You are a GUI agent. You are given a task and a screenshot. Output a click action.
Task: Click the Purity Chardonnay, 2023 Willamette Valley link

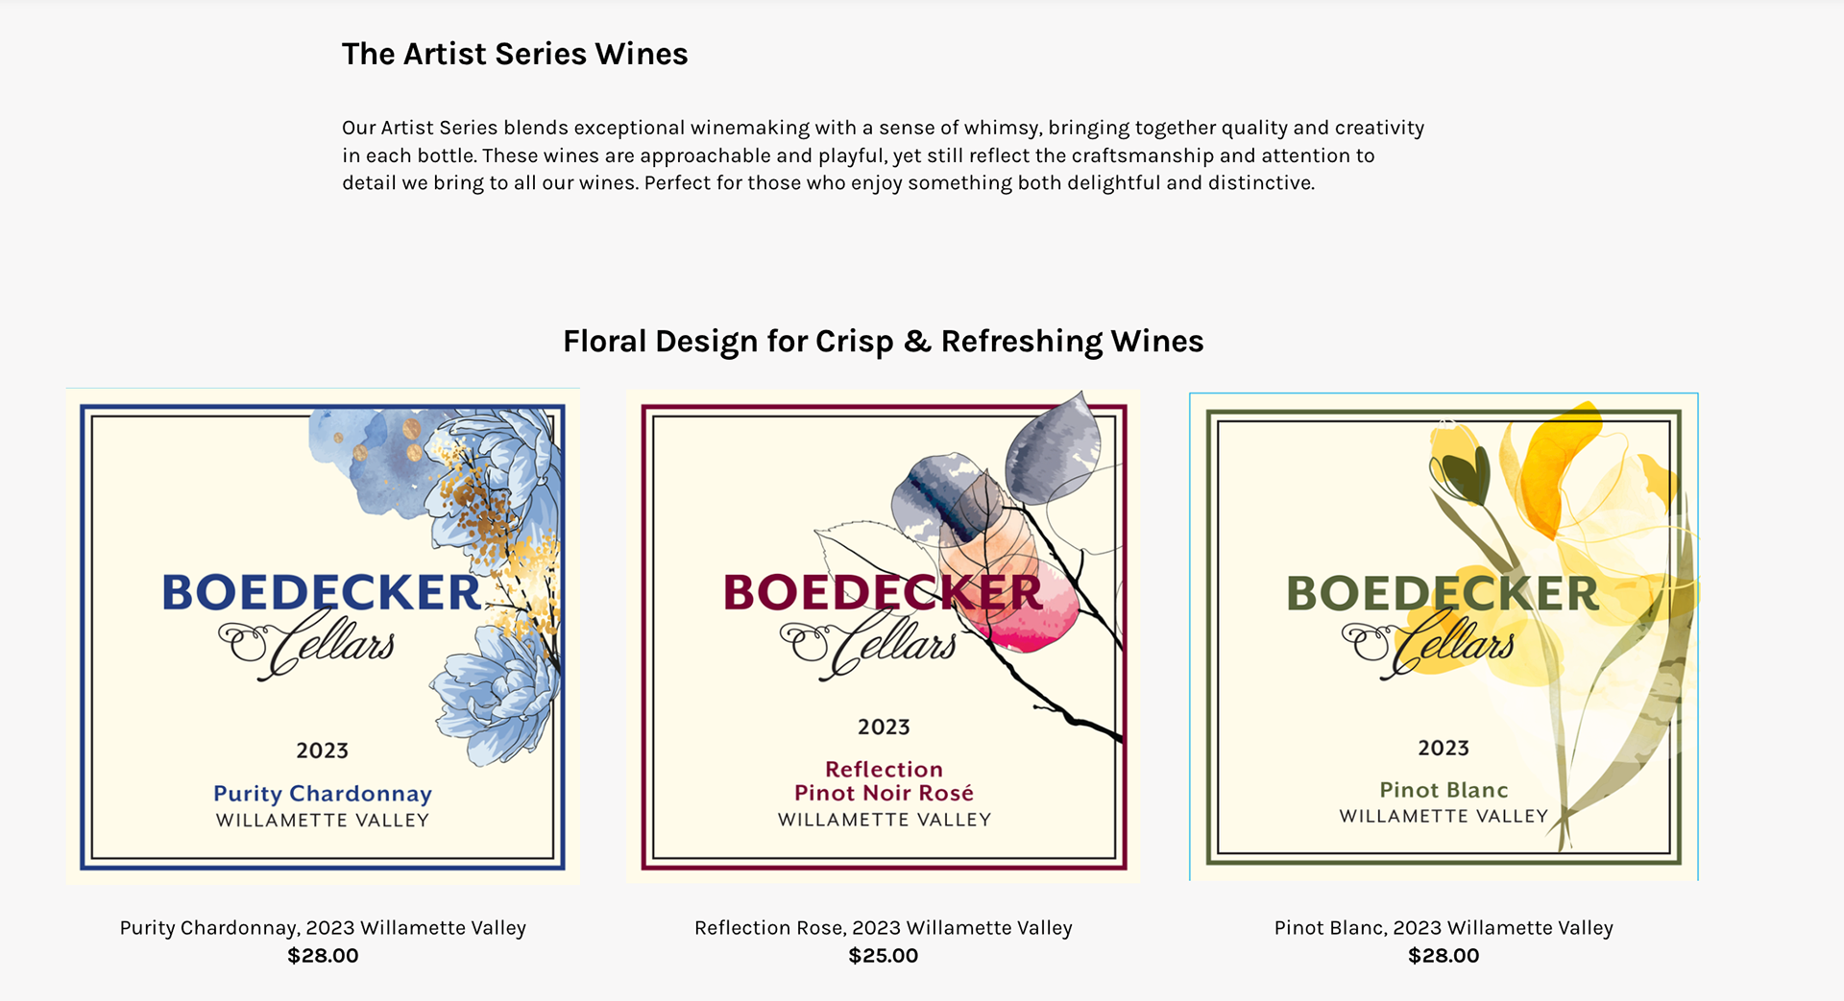tap(323, 928)
